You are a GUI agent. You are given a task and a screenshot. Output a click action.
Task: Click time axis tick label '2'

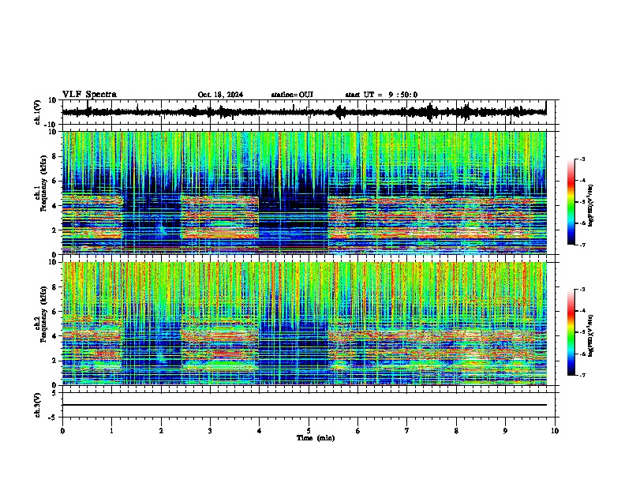pyautogui.click(x=161, y=431)
